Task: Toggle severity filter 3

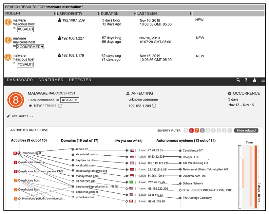Action: click(219, 131)
